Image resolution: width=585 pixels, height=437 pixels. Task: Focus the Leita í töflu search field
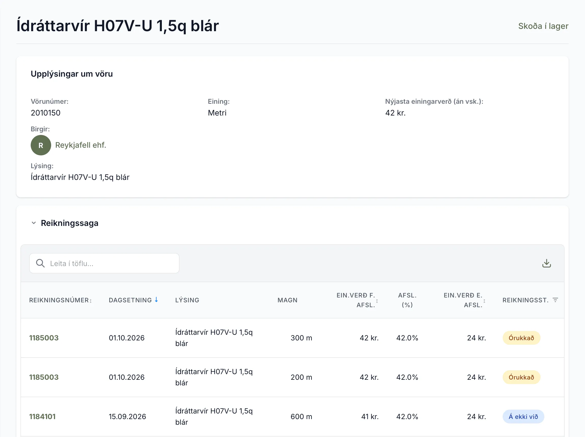[x=104, y=263]
